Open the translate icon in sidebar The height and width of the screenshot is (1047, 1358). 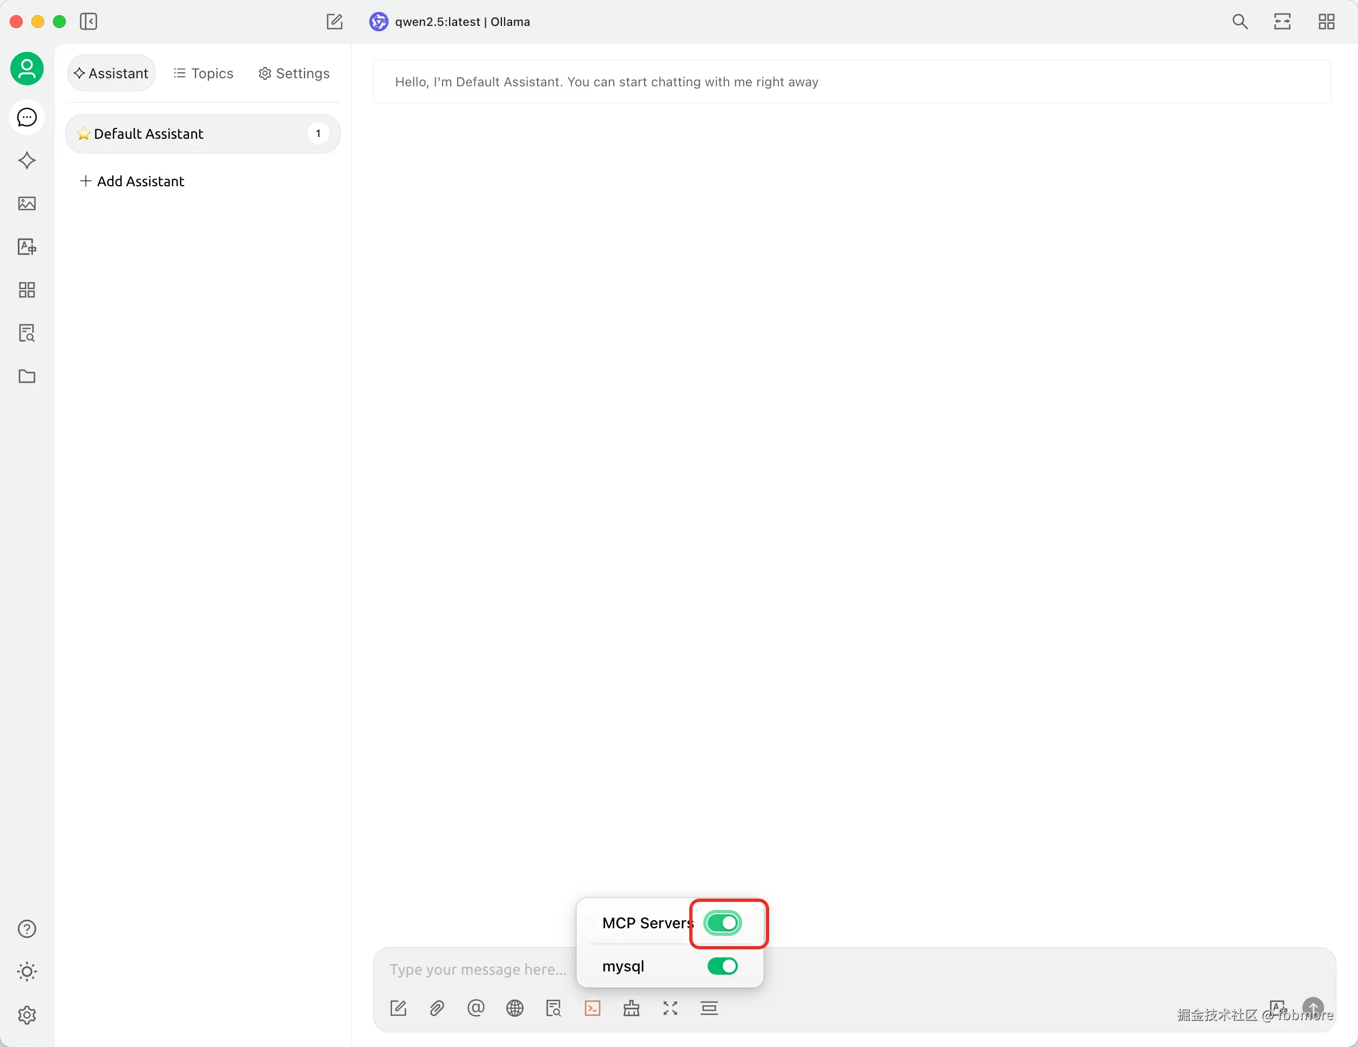[27, 247]
